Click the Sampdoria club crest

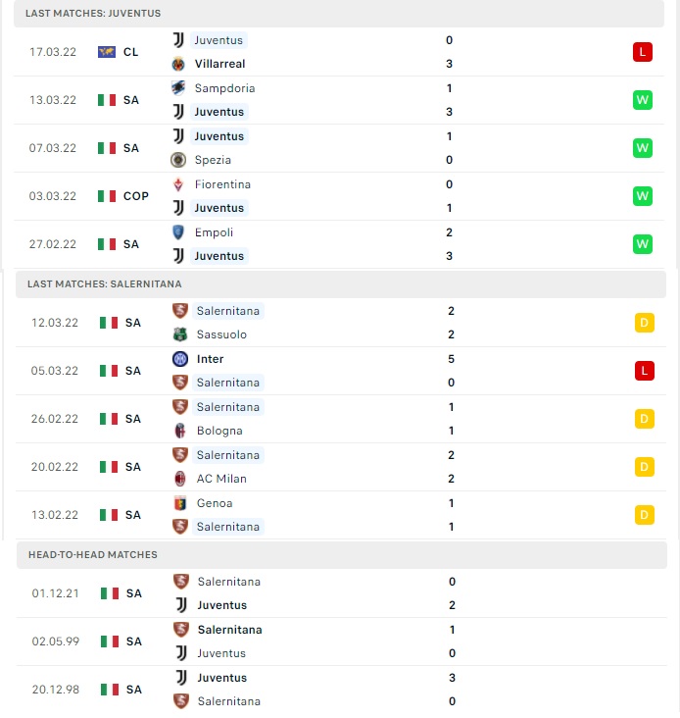coord(178,88)
